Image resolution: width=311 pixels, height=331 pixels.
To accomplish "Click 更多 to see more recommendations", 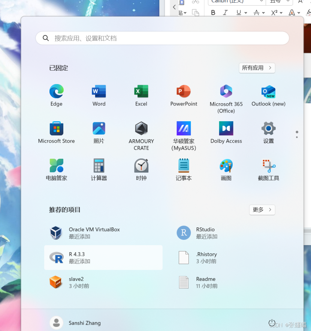I will coord(262,210).
